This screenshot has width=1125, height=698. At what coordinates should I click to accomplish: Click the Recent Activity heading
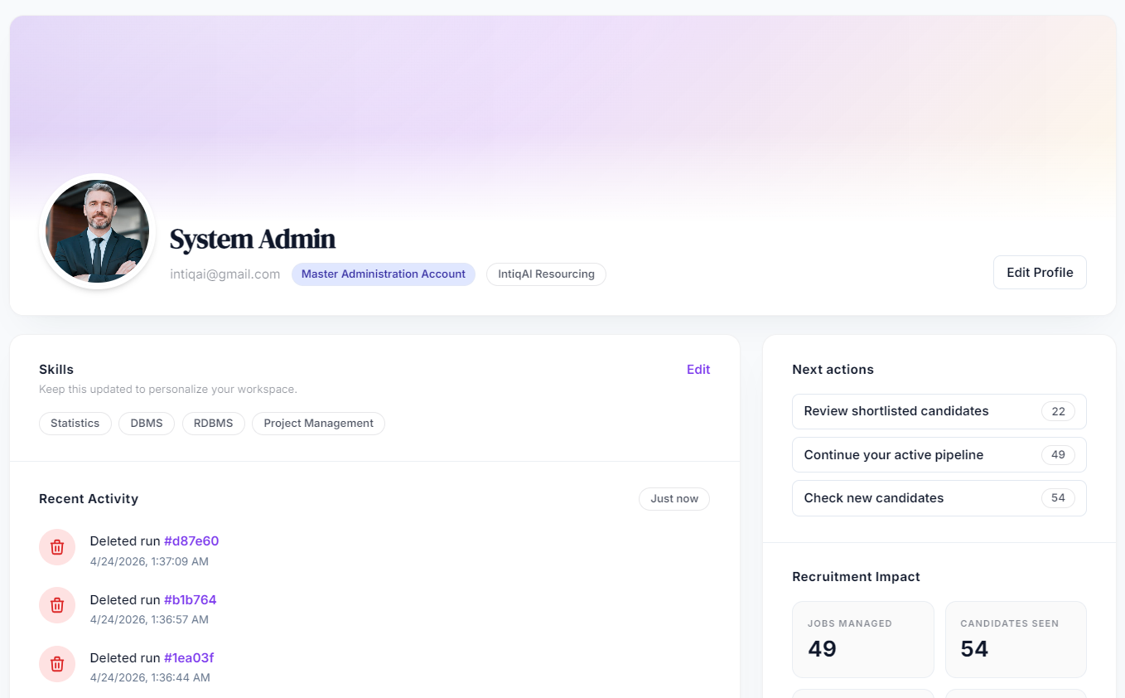point(89,499)
